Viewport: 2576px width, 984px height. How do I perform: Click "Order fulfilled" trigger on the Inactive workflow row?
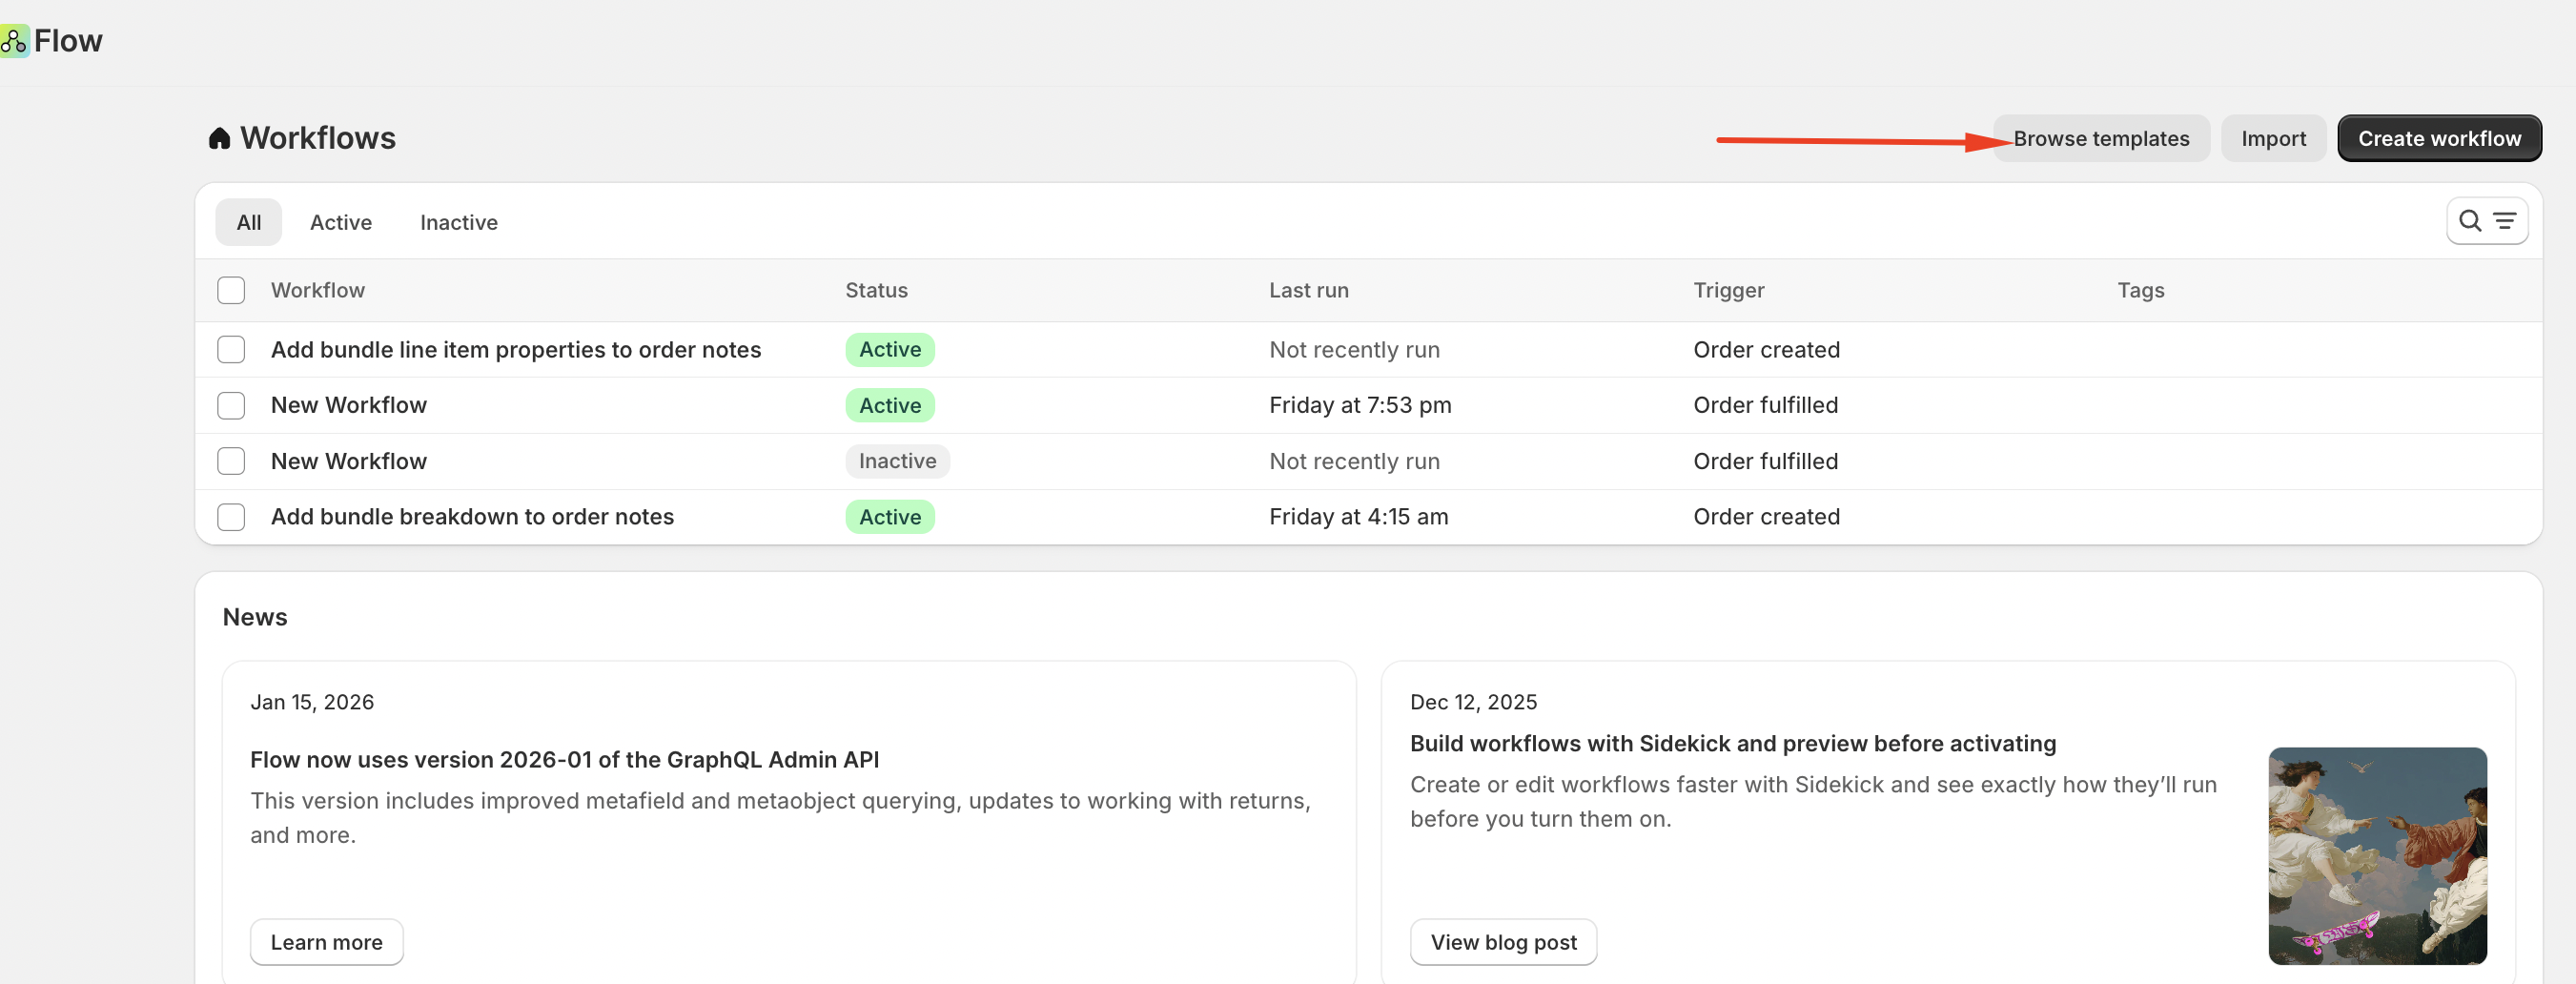click(x=1765, y=461)
